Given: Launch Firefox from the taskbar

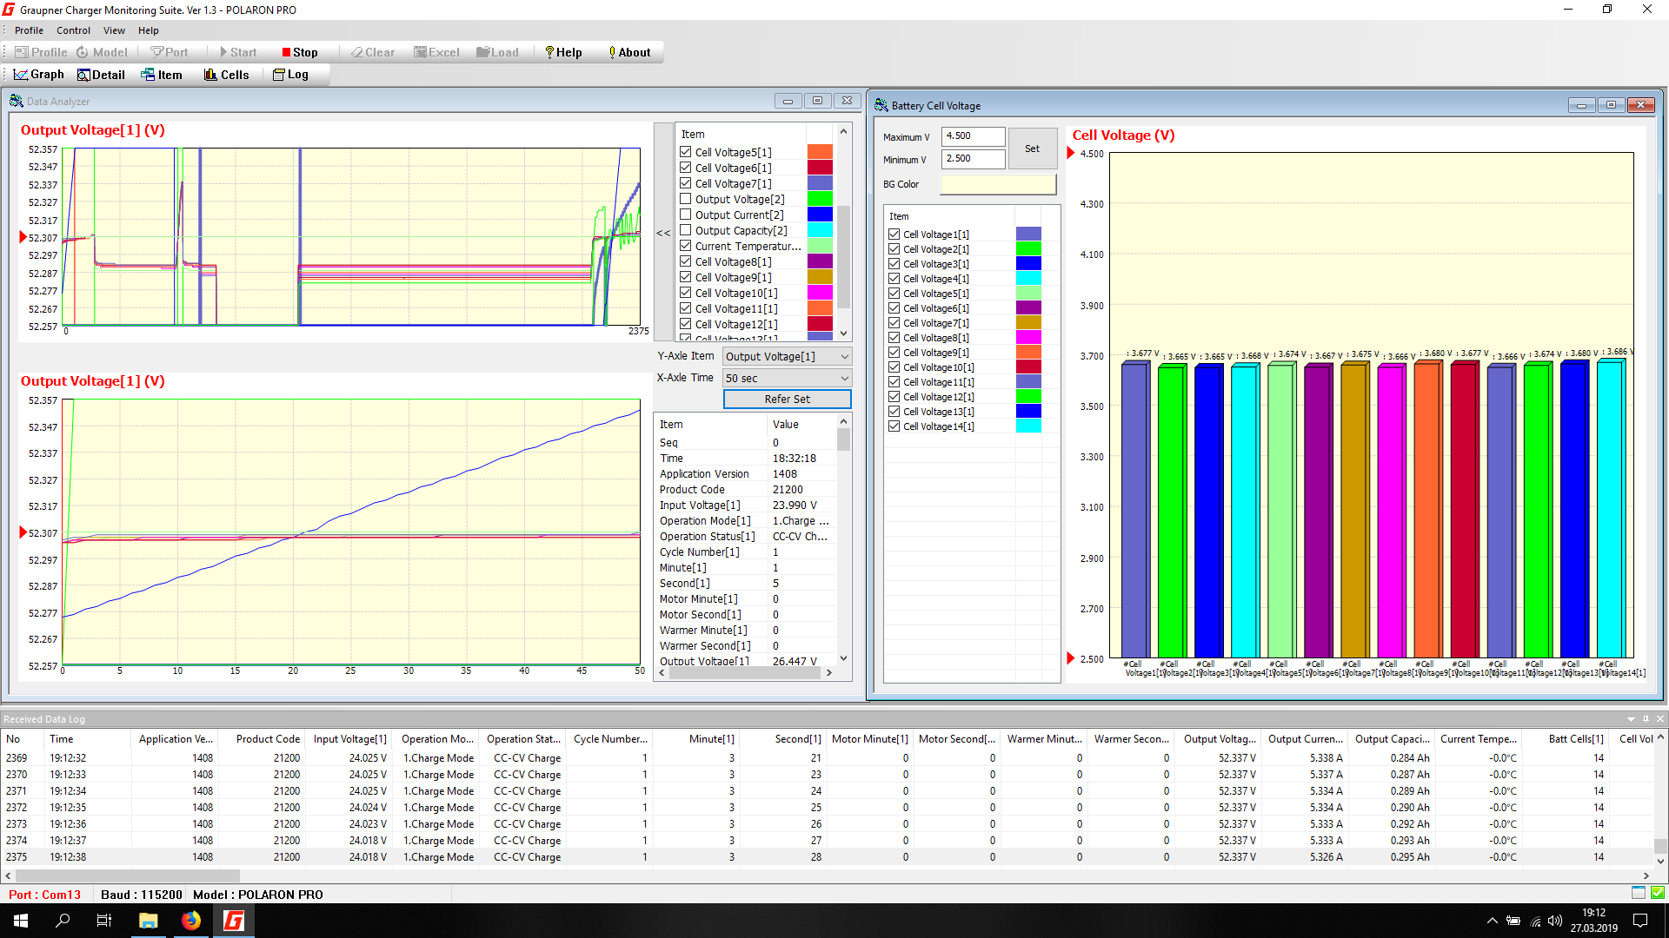Looking at the screenshot, I should click(x=190, y=921).
